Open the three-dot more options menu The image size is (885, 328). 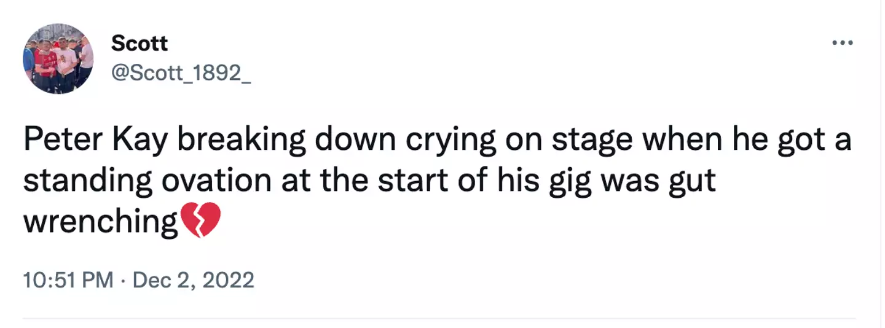(842, 43)
